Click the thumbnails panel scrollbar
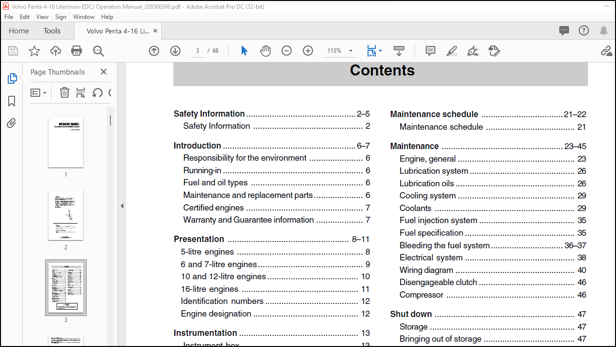The image size is (616, 347). (x=110, y=120)
